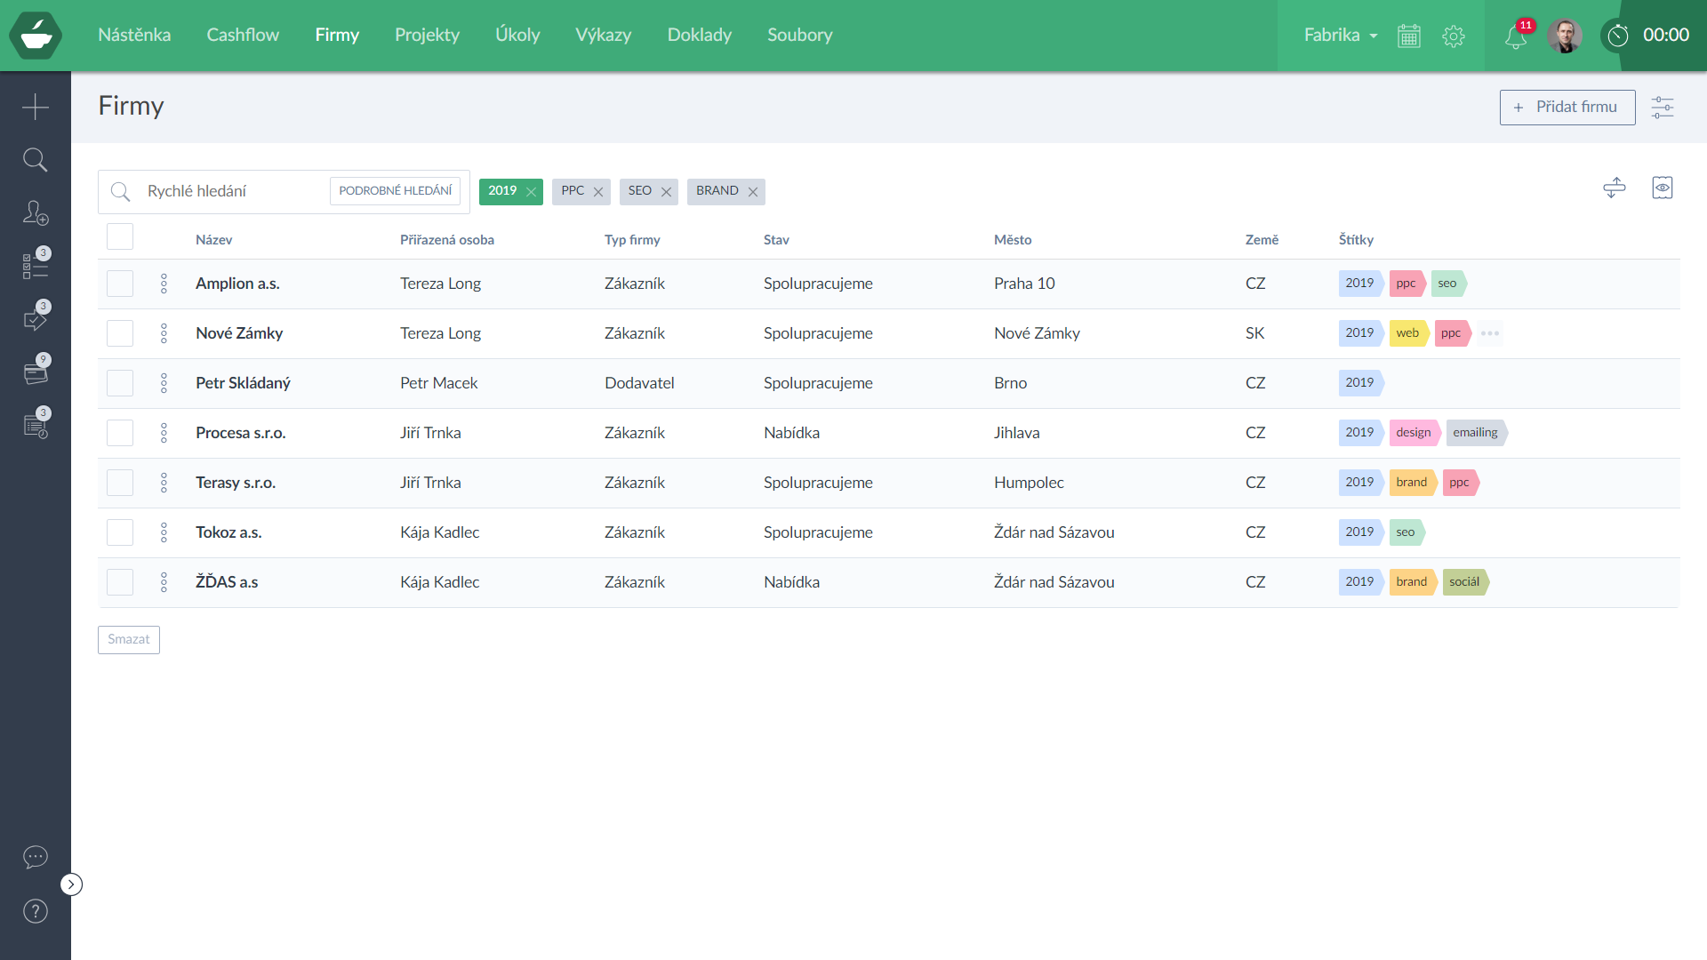This screenshot has width=1707, height=960.
Task: Open the filter sliders icon beside Přidat firmu
Action: point(1663,108)
